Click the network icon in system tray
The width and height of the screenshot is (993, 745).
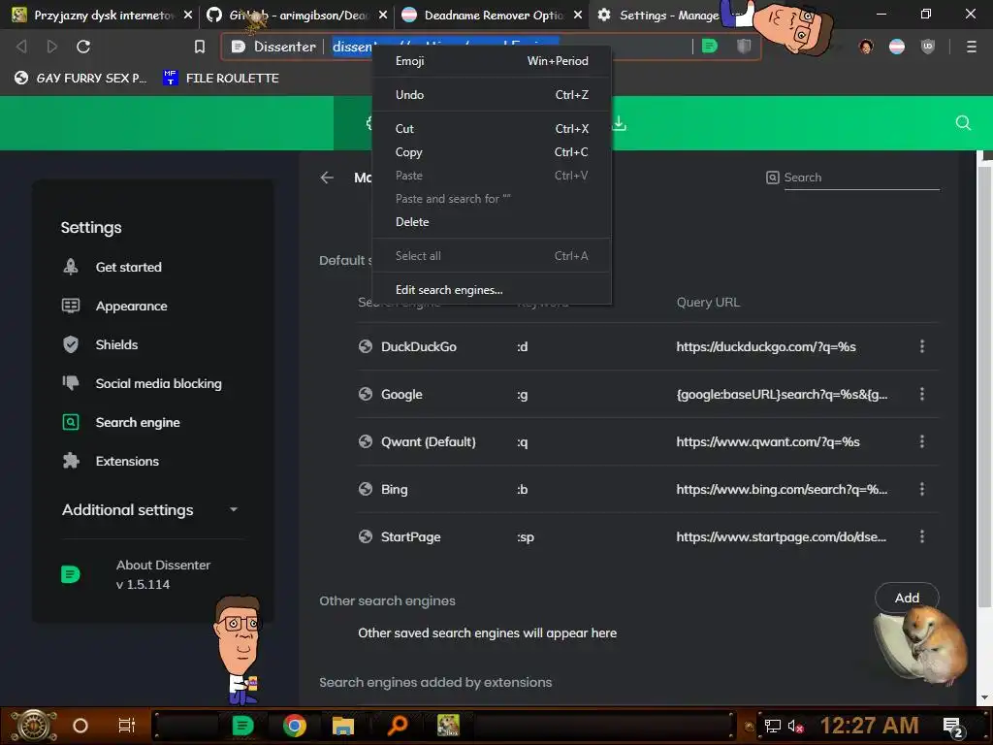[x=773, y=726]
